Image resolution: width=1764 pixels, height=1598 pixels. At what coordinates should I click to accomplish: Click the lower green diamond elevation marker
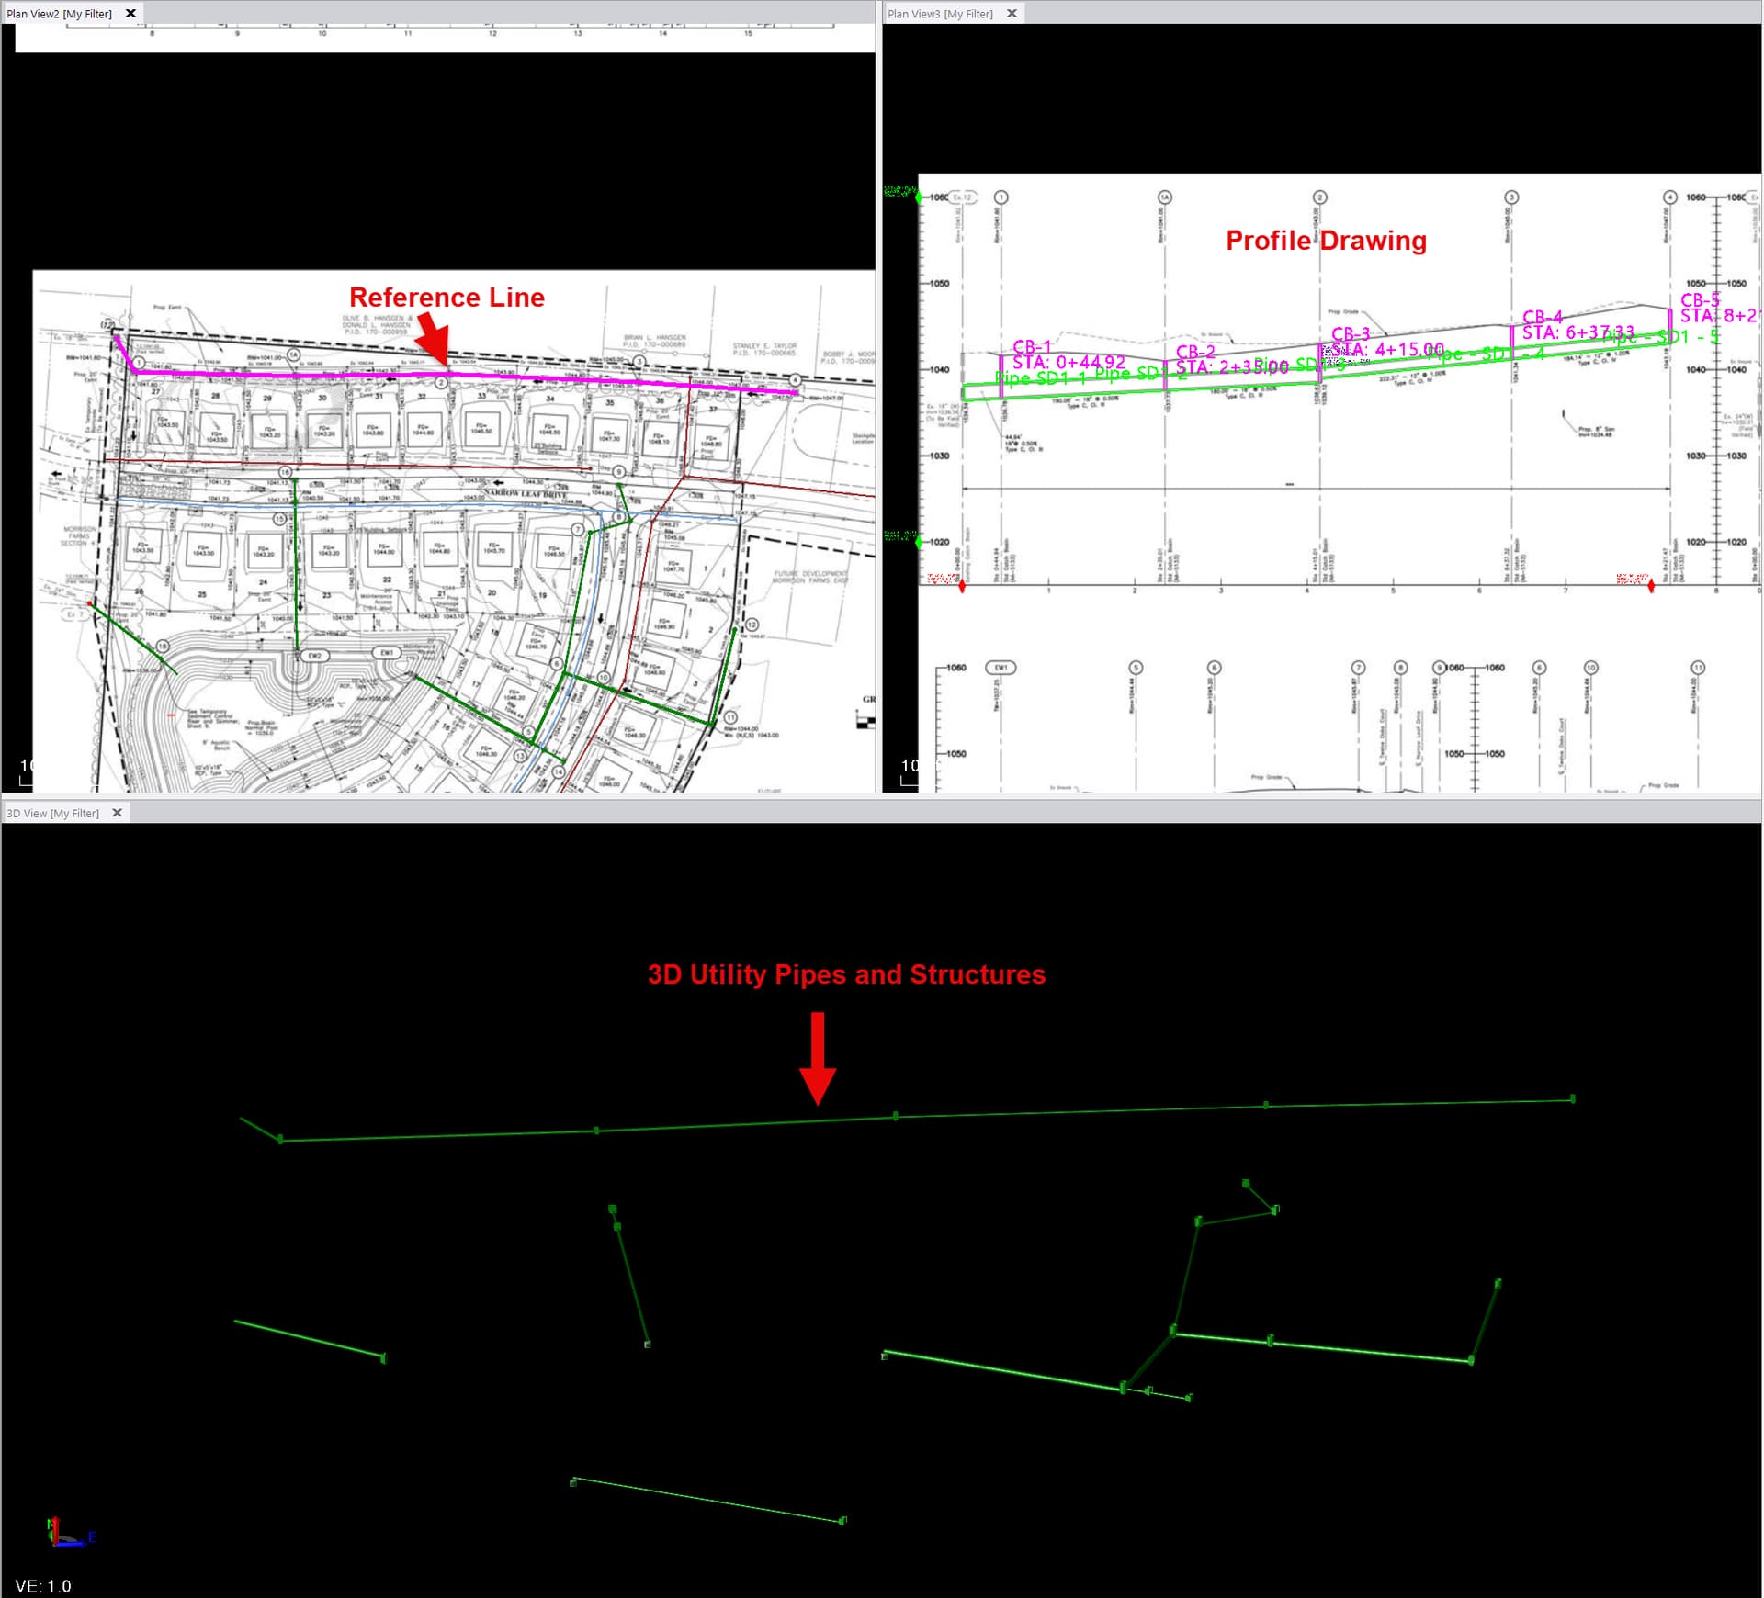point(919,542)
